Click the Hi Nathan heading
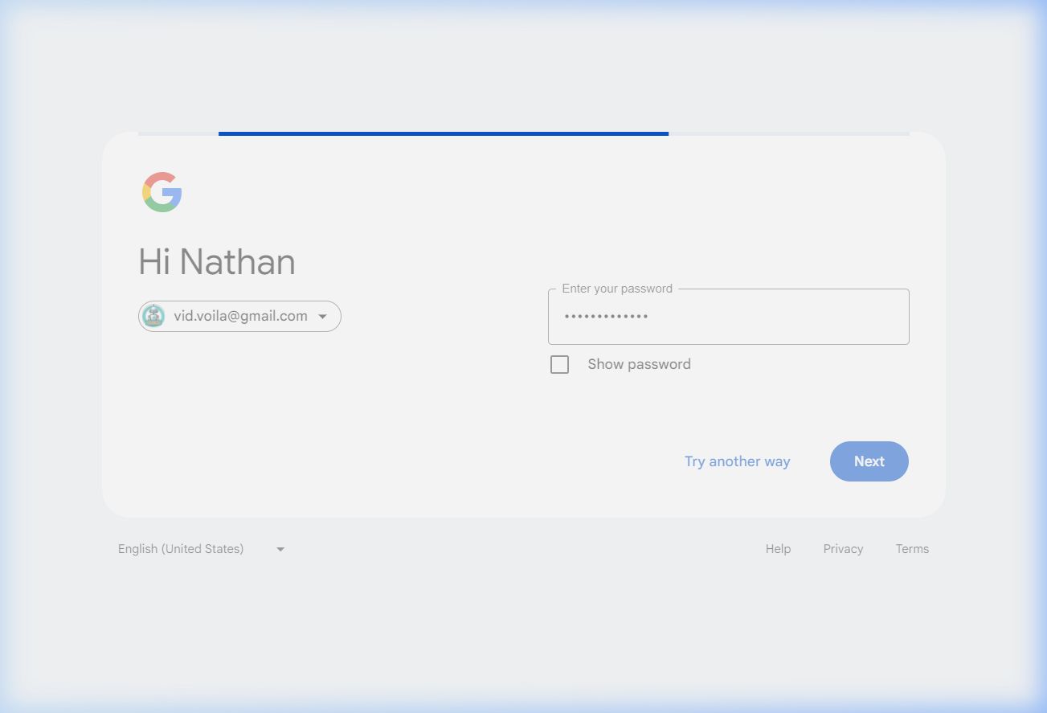The height and width of the screenshot is (713, 1047). [x=217, y=262]
